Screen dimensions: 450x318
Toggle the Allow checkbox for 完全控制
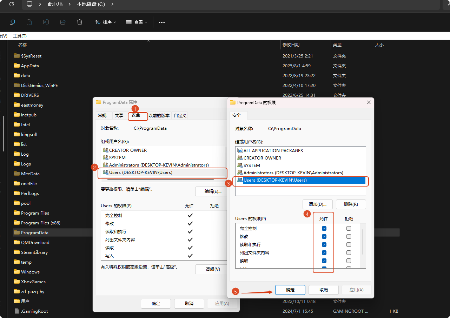tap(324, 228)
